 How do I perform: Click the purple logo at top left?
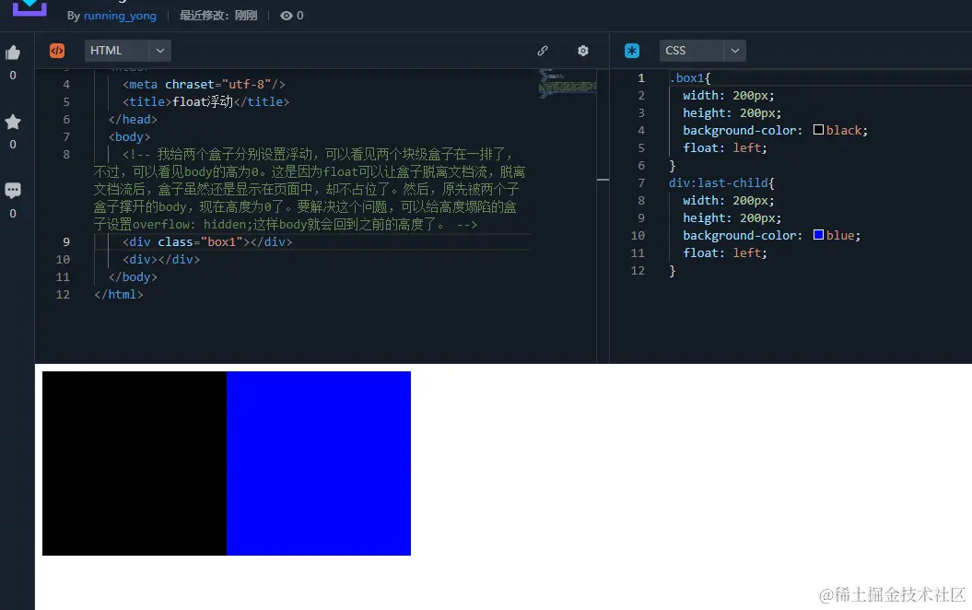coord(29,8)
